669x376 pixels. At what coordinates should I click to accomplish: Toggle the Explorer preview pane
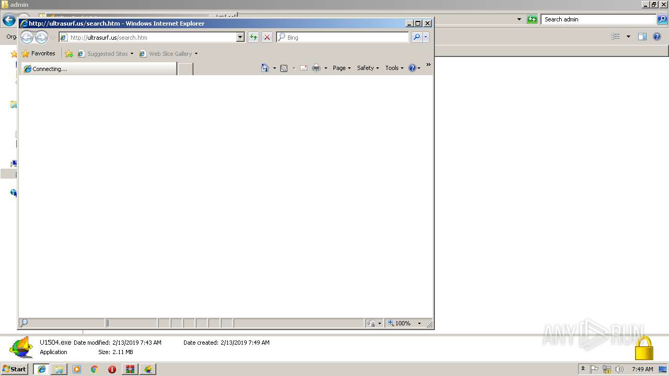point(642,37)
